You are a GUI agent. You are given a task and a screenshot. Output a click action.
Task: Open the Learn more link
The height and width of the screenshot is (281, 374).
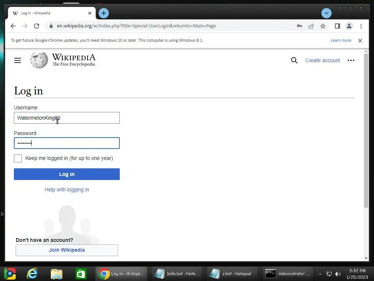click(341, 40)
